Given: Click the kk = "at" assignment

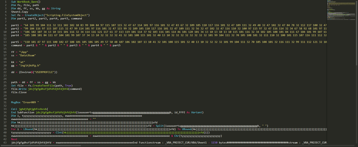Looking at the screenshot, I should click(x=18, y=62).
